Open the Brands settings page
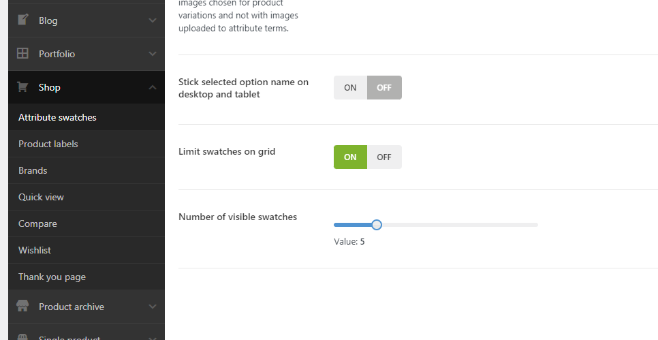Screen dimensions: 658x340 33,170
